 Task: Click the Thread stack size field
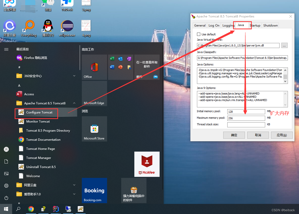246,125
